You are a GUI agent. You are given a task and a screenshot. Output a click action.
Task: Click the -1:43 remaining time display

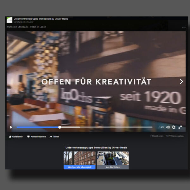tap(161, 127)
